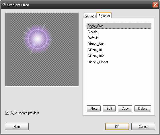Choose the Classic flare entry
Screen dimensions: 160x135
coord(119,32)
